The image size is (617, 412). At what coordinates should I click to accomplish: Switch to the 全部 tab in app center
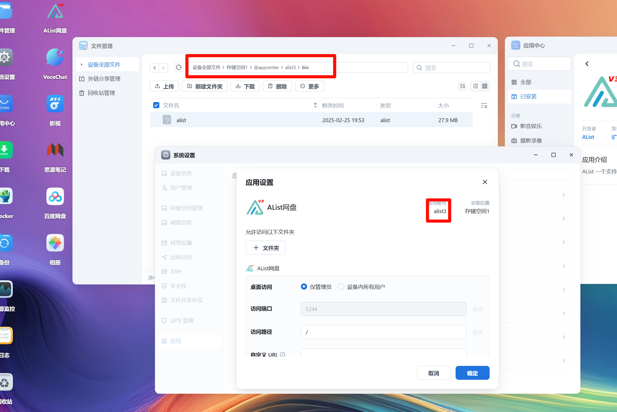[x=526, y=82]
